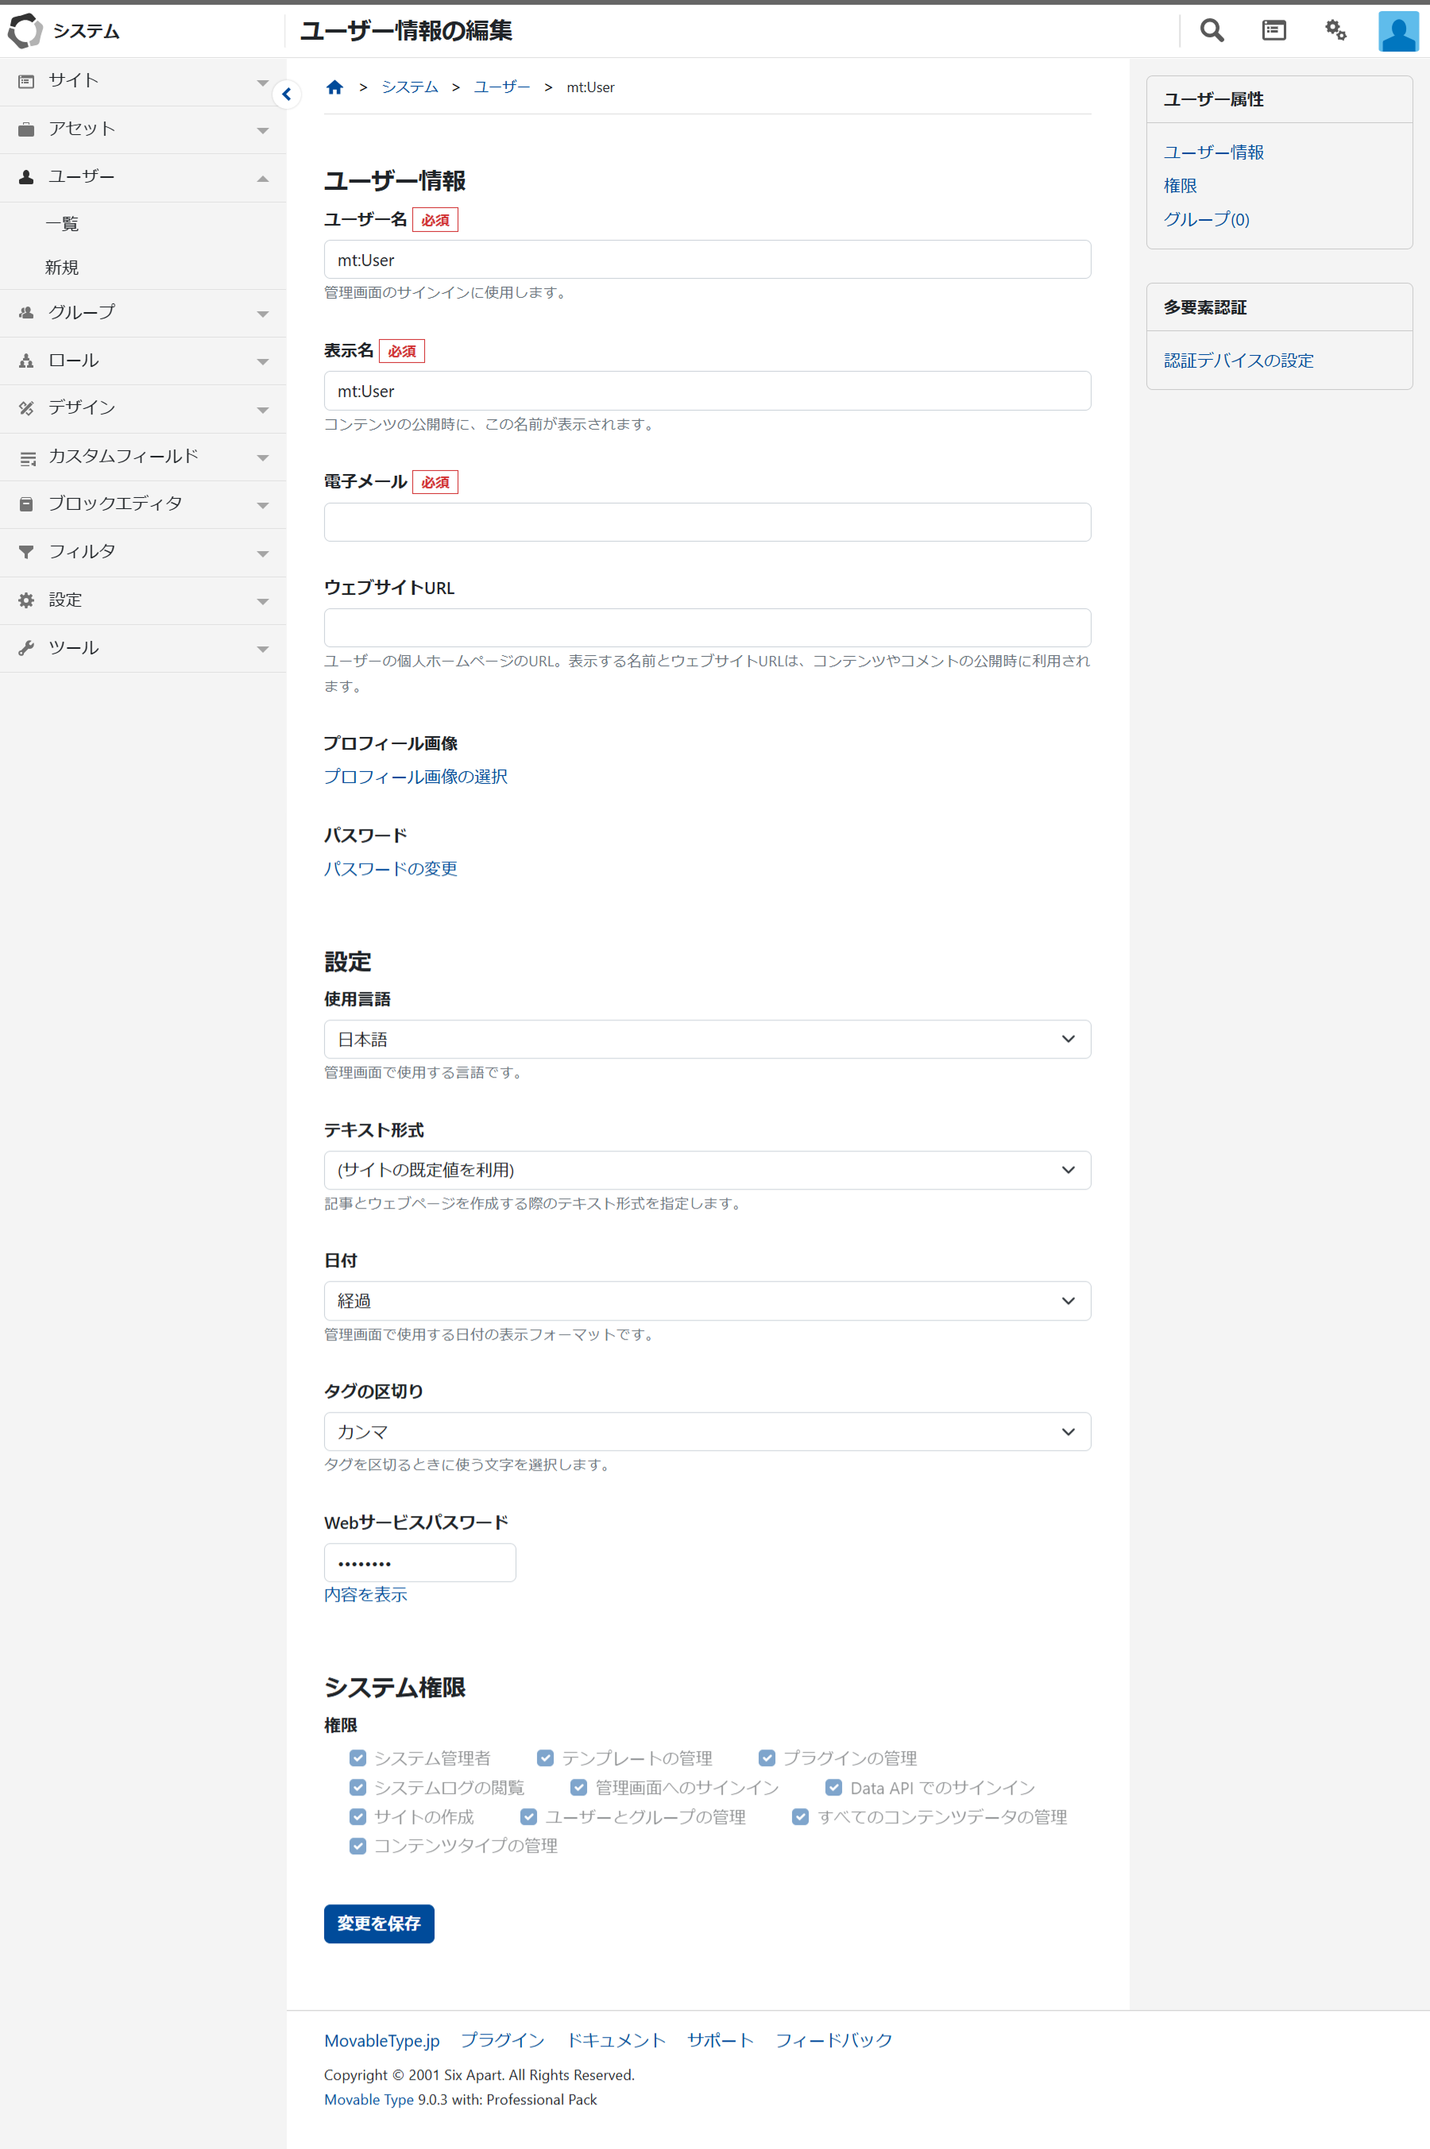1430x2149 pixels.
Task: Open the アセット section icon
Action: [25, 129]
